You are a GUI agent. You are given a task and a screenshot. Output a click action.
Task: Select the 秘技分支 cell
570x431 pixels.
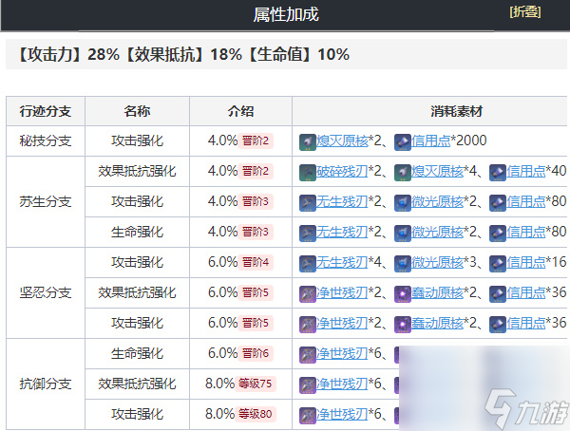(46, 141)
